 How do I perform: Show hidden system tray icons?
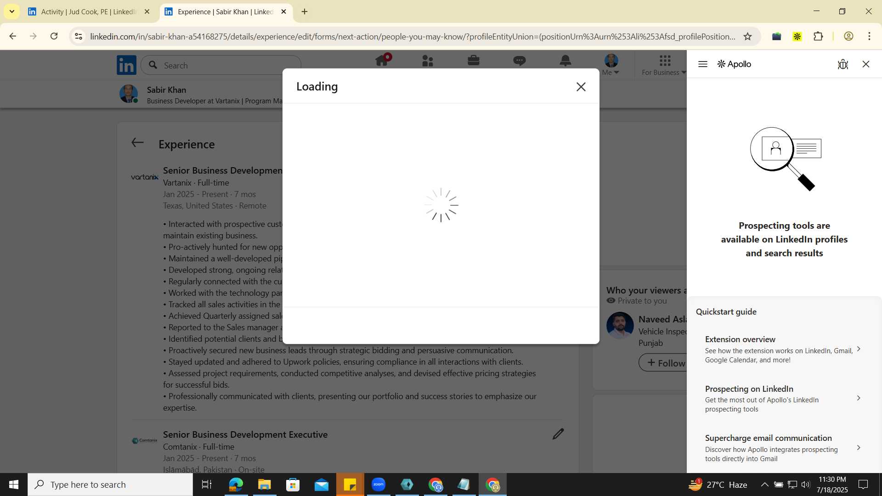tap(764, 485)
